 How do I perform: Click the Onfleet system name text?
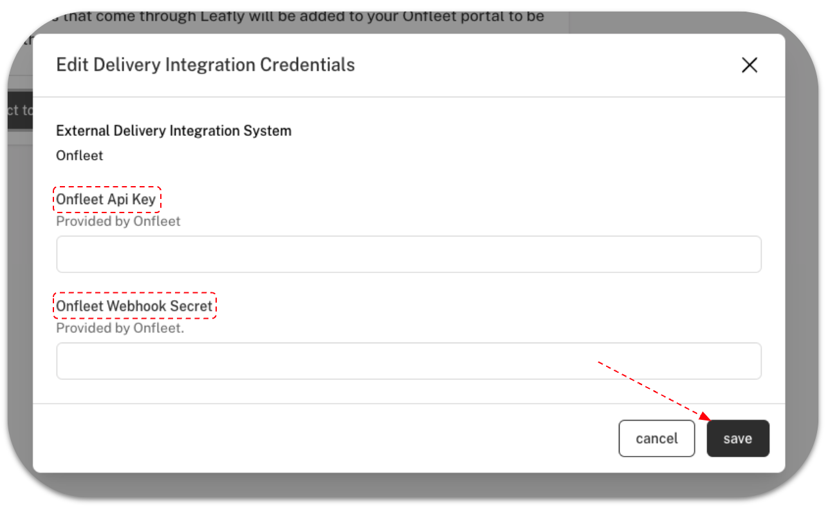[79, 155]
